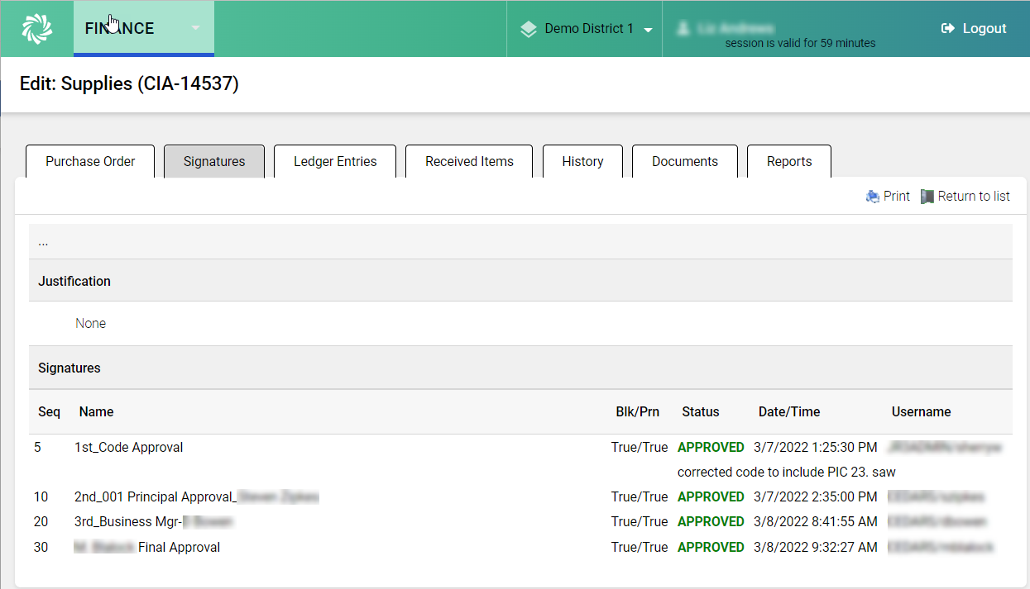Click the APPROVED status for sequence 30
This screenshot has height=589, width=1030.
(x=711, y=547)
